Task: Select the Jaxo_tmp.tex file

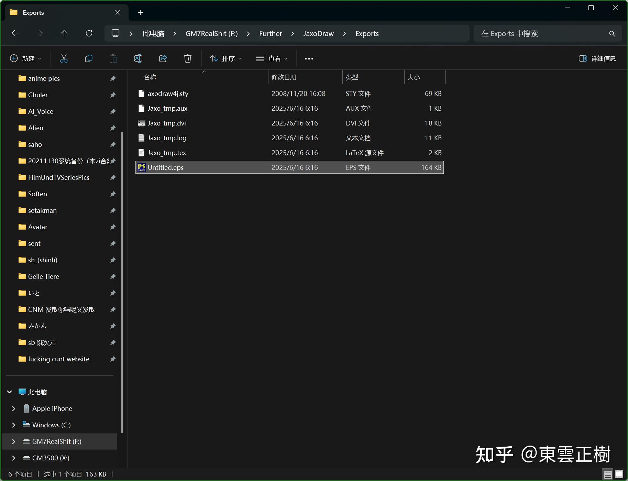Action: tap(289, 153)
